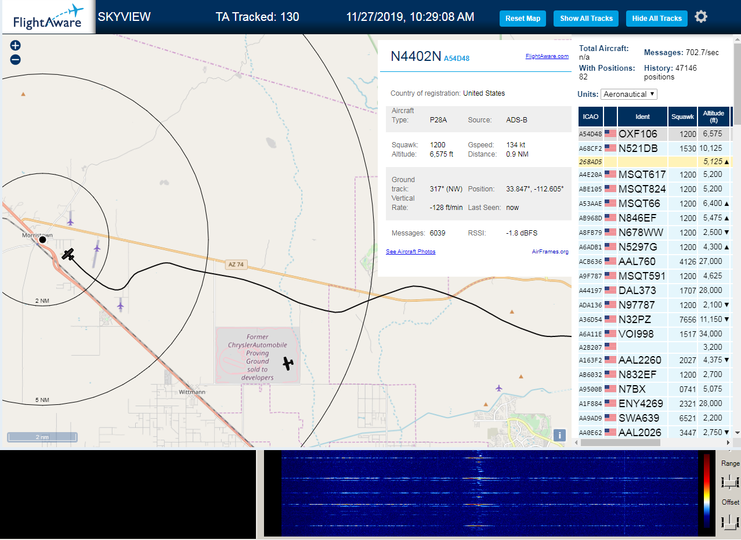Select the purple aircraft near the bottom-right housing area

coord(499,387)
